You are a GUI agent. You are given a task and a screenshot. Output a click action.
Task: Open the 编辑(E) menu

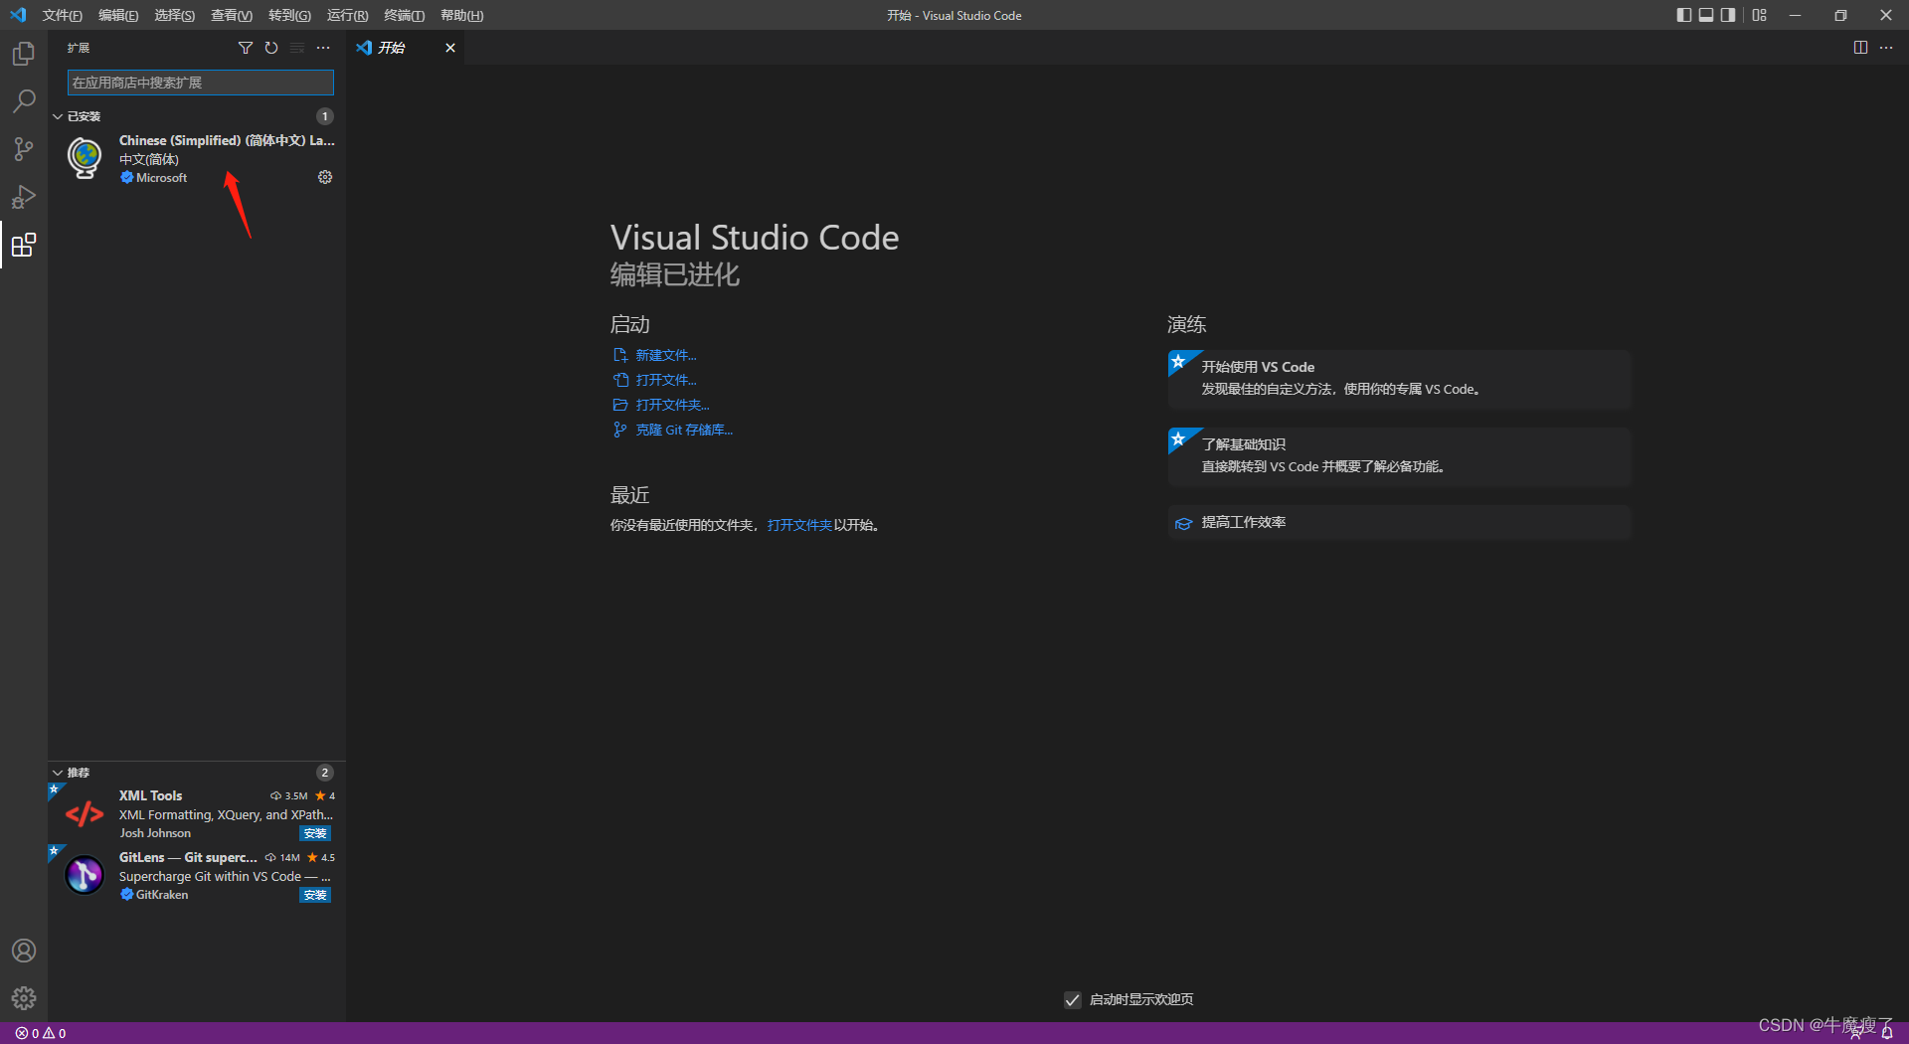point(118,15)
